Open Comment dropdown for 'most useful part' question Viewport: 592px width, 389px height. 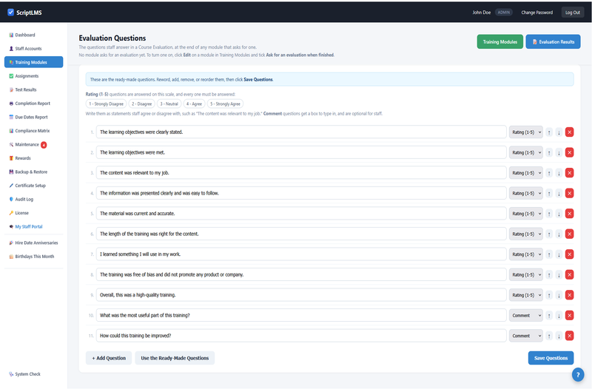coord(526,316)
